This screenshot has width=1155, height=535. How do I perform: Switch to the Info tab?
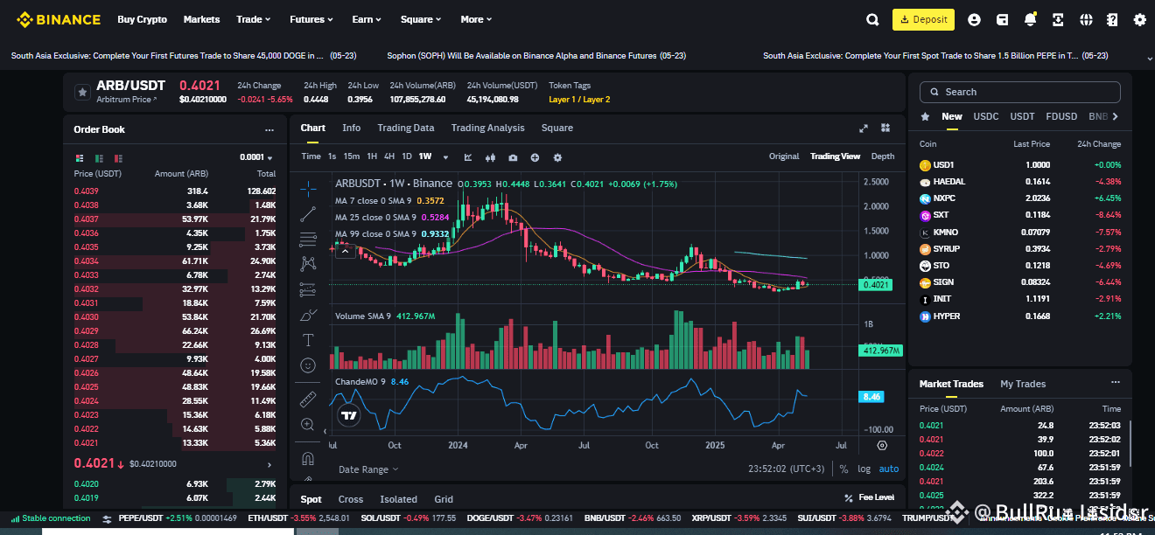[352, 128]
